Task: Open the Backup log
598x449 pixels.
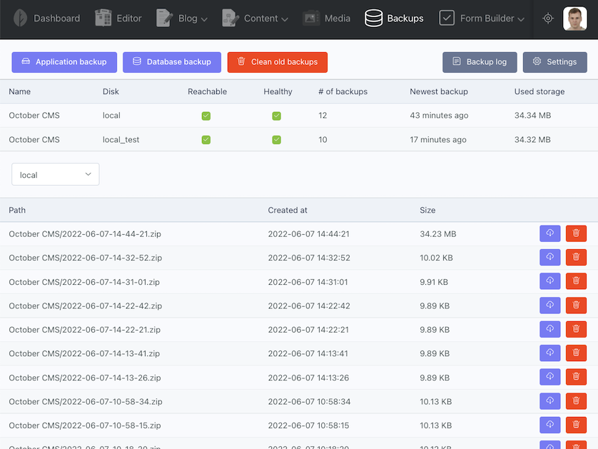Action: 480,62
